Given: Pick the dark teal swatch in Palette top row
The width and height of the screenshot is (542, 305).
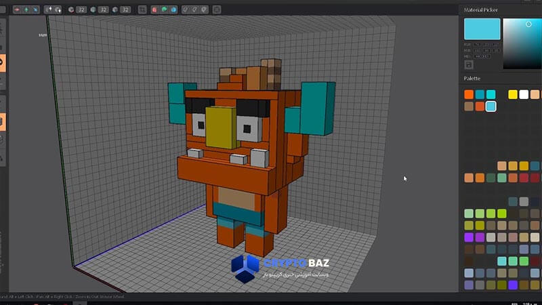Looking at the screenshot, I should 480,94.
